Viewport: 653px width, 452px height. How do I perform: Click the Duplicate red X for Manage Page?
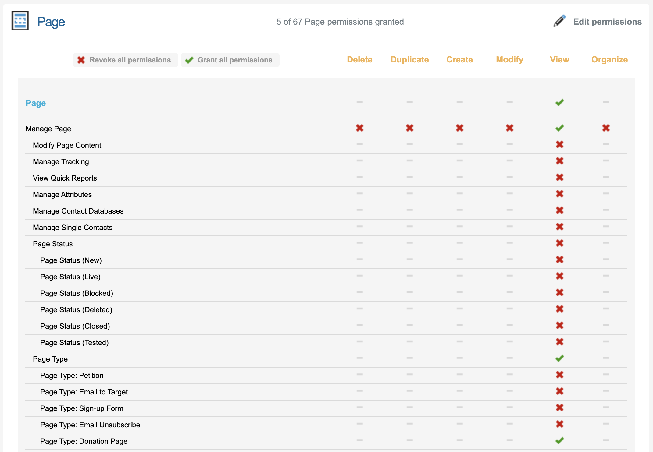pos(409,128)
